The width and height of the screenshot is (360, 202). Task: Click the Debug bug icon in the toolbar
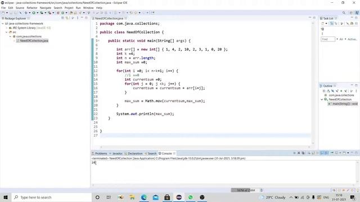[x=26, y=12]
